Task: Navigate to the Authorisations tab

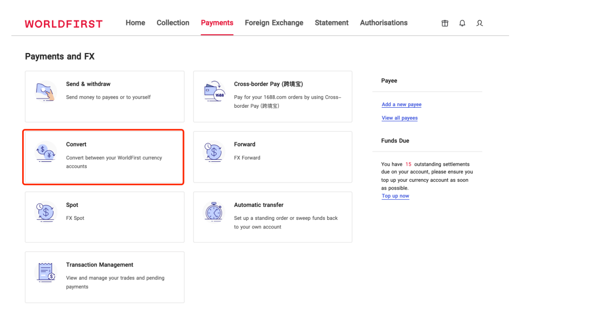Action: pyautogui.click(x=383, y=23)
